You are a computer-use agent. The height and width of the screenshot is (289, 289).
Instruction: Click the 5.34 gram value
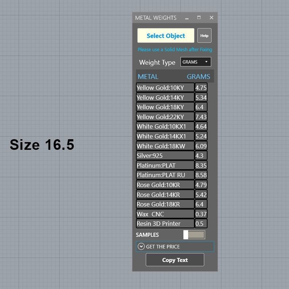coord(201,97)
